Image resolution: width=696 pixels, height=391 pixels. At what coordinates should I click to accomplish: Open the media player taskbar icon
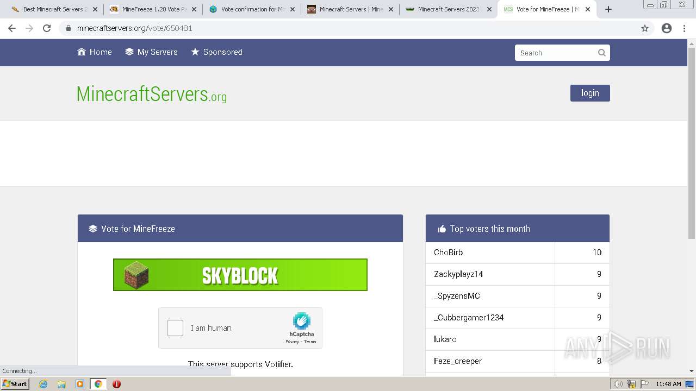click(x=80, y=384)
